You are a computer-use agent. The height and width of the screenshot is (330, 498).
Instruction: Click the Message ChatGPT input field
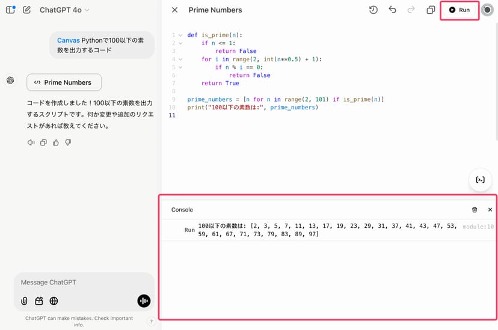coord(83,283)
